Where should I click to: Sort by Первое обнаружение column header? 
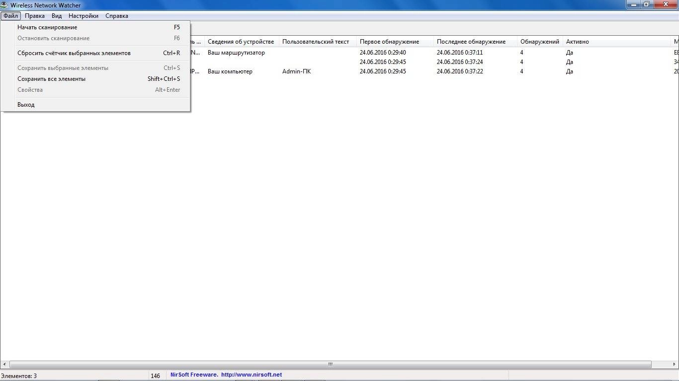coord(395,42)
